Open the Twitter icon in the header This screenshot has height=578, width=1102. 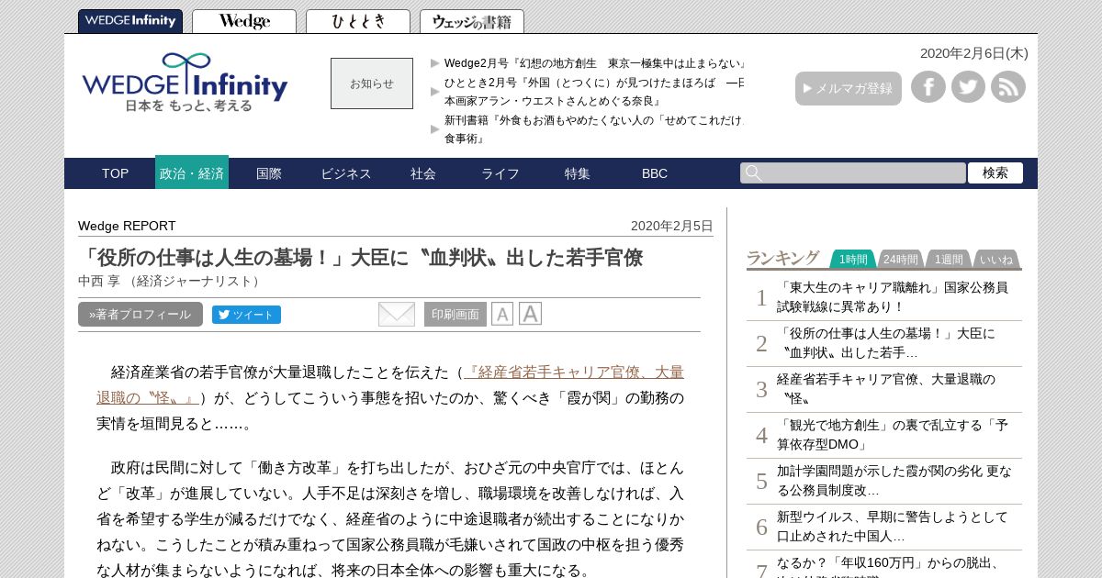pos(968,87)
